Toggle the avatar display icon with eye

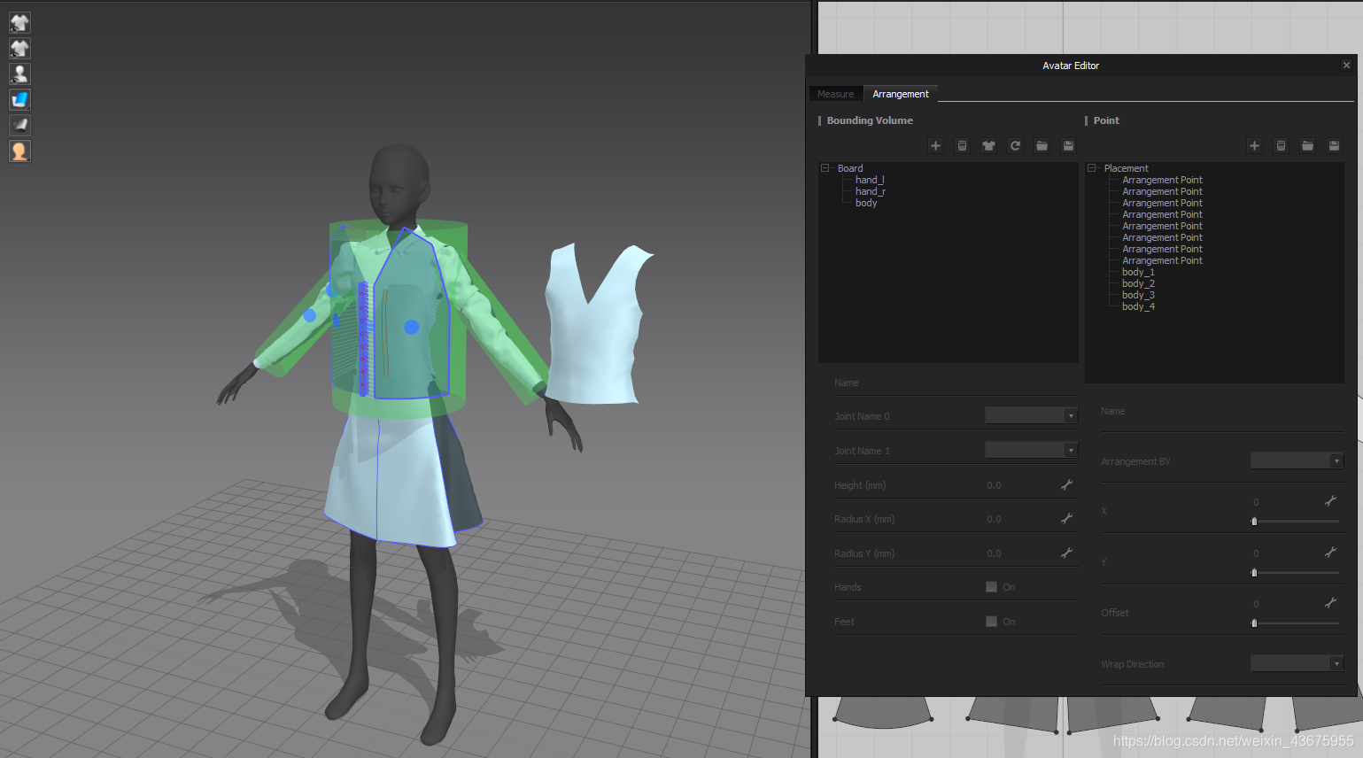[x=19, y=73]
